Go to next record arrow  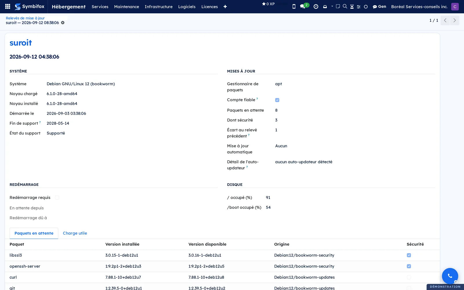point(454,20)
